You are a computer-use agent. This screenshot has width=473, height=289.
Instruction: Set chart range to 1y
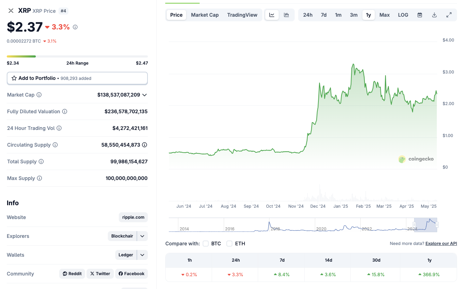coord(368,15)
